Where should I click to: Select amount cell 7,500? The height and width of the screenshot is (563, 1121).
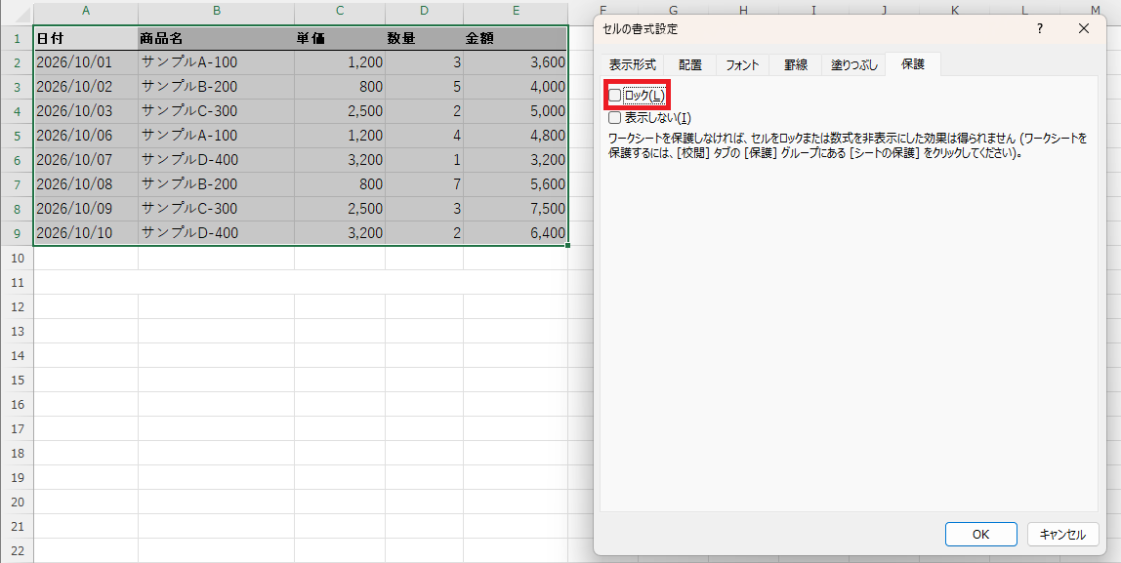516,209
